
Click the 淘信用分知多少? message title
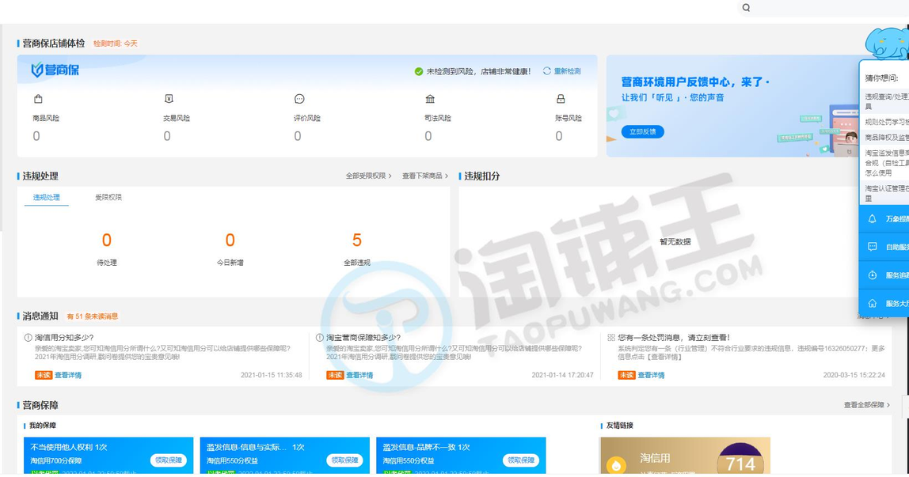point(64,338)
